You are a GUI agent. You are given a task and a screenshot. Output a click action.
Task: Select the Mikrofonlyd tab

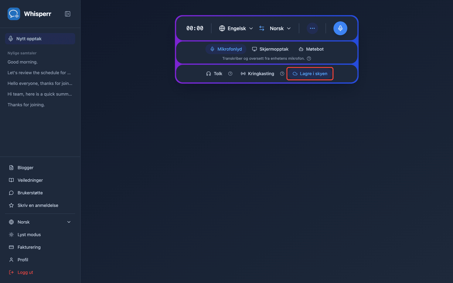(x=226, y=49)
